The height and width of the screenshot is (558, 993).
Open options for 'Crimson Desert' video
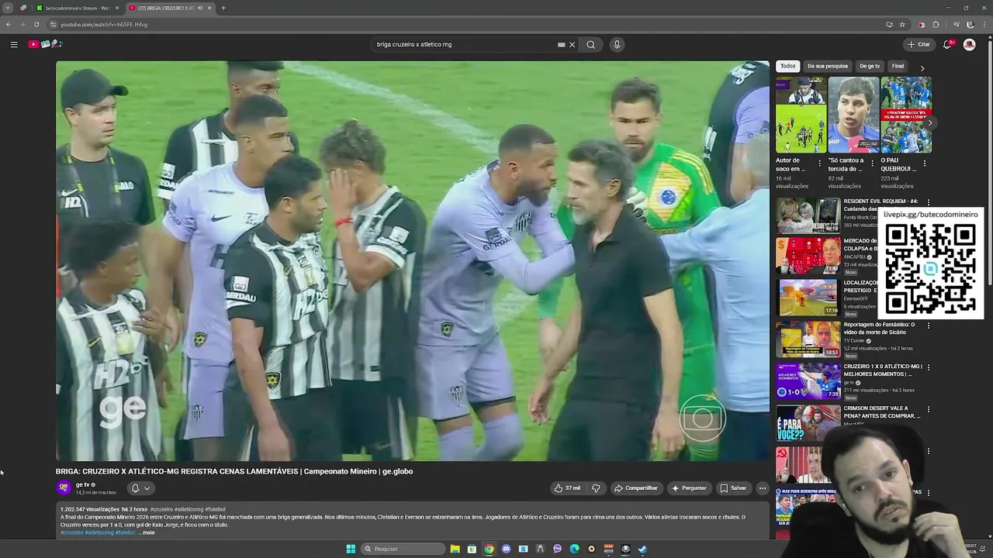point(929,409)
